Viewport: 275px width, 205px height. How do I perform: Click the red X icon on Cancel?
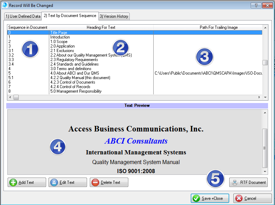click(239, 198)
